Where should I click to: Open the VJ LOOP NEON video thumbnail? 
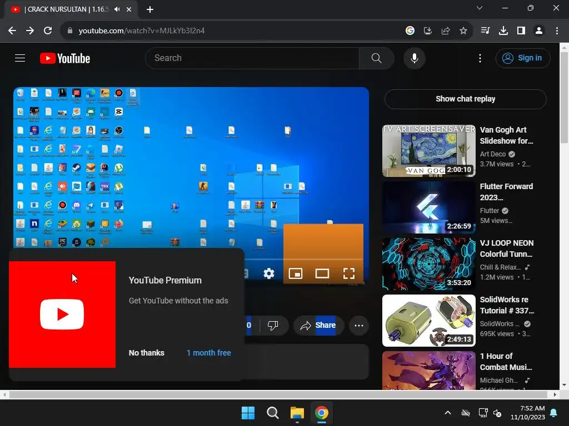[428, 263]
